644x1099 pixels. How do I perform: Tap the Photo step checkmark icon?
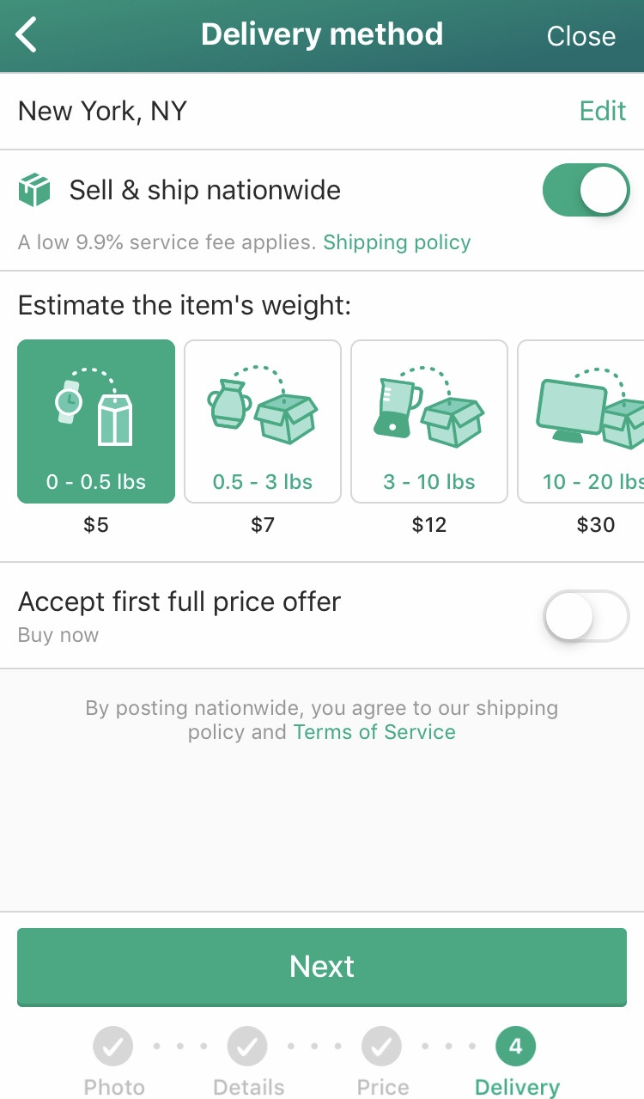tap(113, 1047)
